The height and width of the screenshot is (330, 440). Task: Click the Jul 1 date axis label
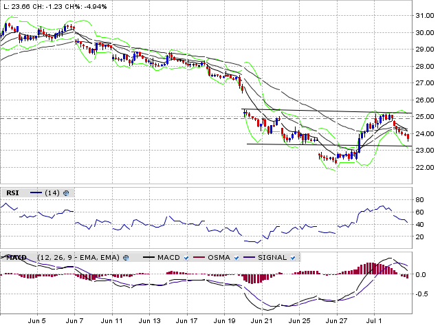375,320
